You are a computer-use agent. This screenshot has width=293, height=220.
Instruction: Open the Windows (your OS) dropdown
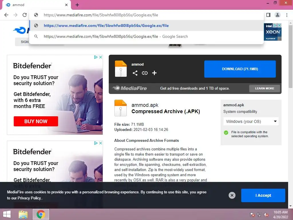251,121
